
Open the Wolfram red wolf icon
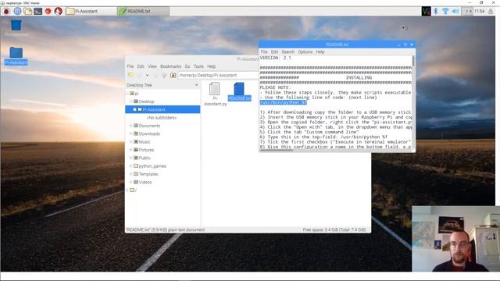click(x=58, y=11)
